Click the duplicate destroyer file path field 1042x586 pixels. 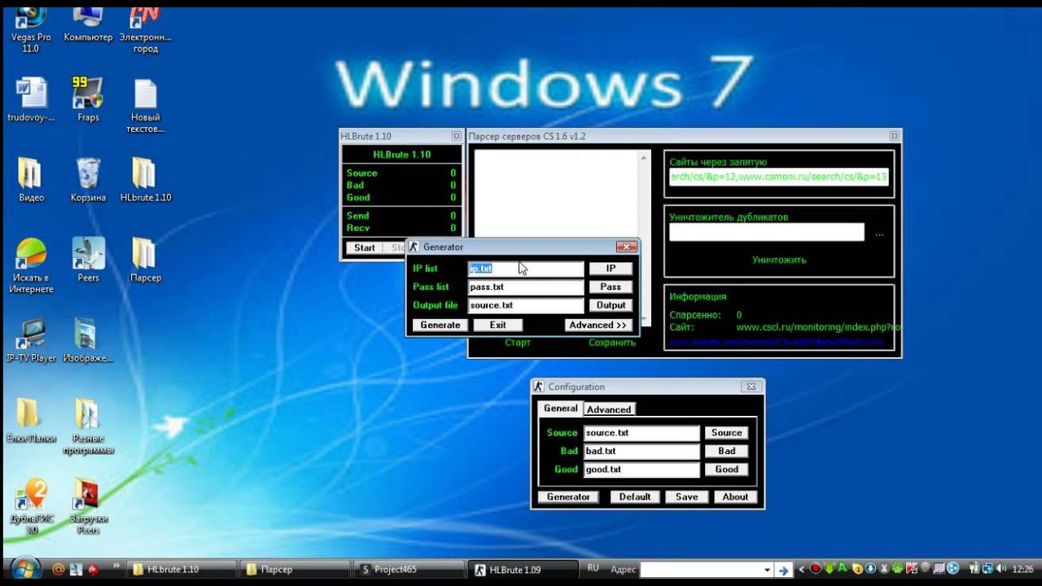(x=767, y=232)
